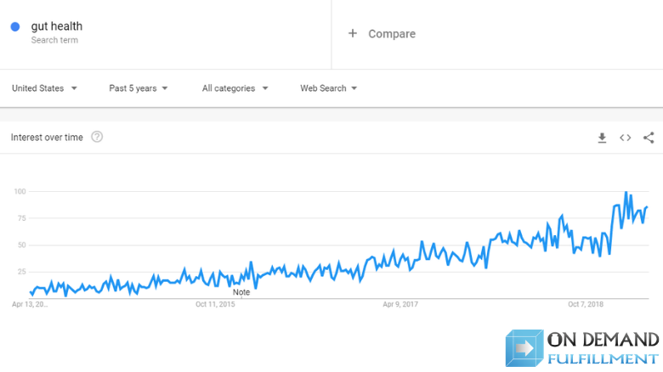Download the Interest over time data
The width and height of the screenshot is (663, 372).
(x=602, y=138)
